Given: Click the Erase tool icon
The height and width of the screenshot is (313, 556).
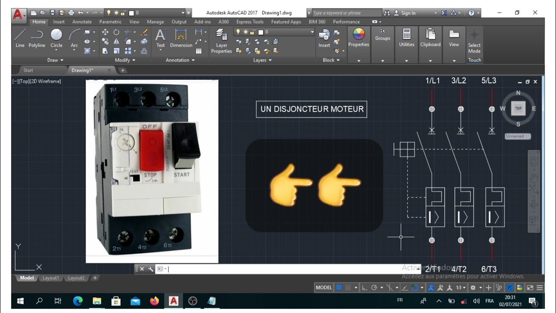Looking at the screenshot, I should (x=144, y=32).
